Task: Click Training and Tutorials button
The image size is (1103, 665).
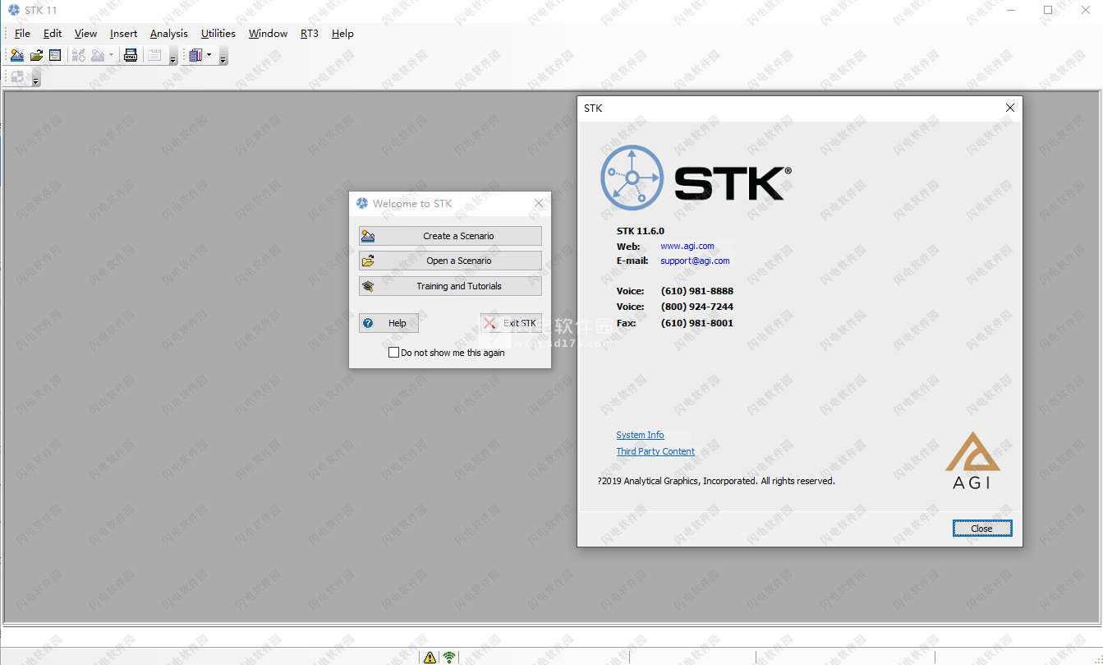Action: tap(450, 286)
